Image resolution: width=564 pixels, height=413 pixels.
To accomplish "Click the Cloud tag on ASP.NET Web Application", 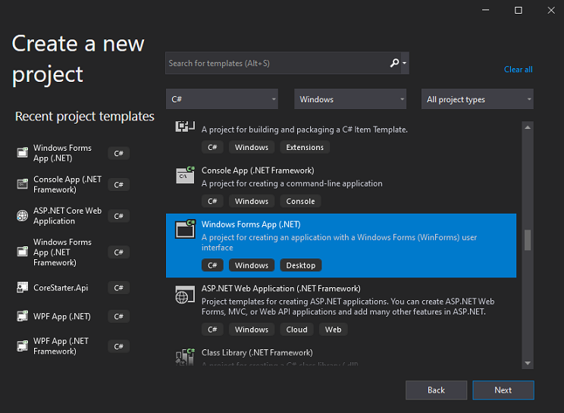I will click(296, 329).
